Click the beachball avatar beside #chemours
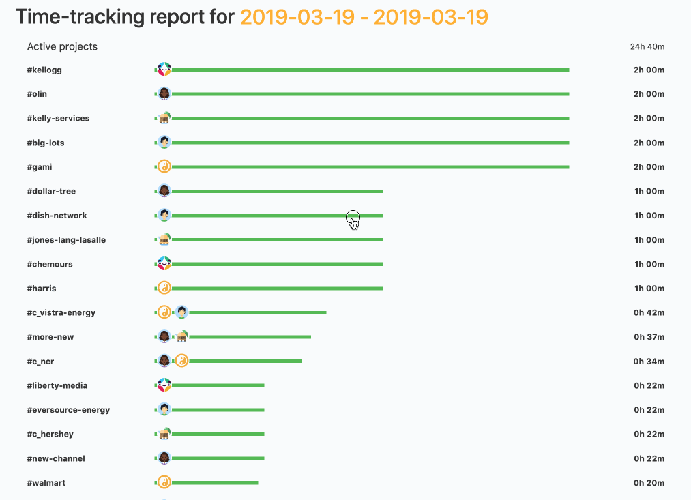The width and height of the screenshot is (691, 500). coord(164,263)
